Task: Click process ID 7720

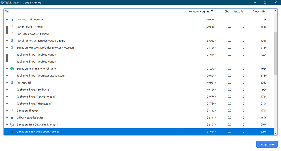Action: tap(264, 48)
